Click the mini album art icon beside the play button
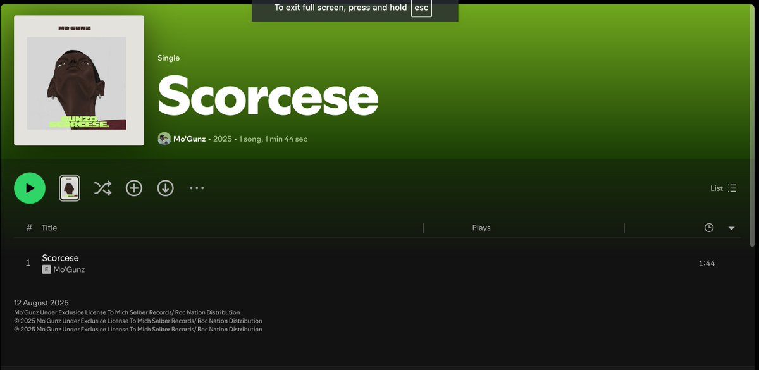This screenshot has height=370, width=759. [x=70, y=188]
